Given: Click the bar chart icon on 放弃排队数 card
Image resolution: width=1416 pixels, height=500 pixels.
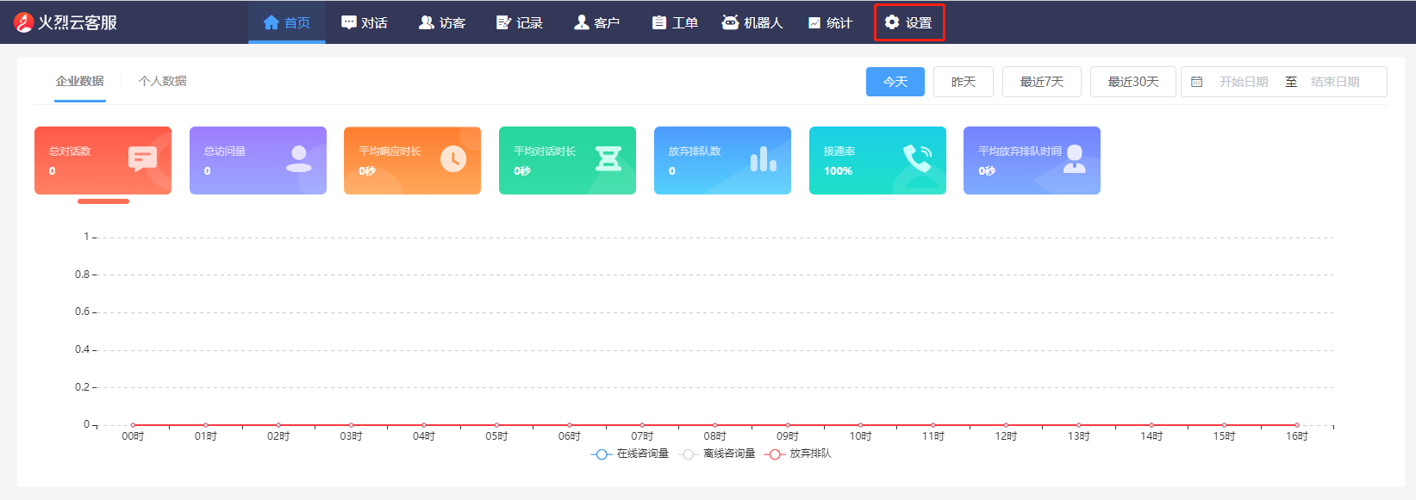Looking at the screenshot, I should click(764, 158).
